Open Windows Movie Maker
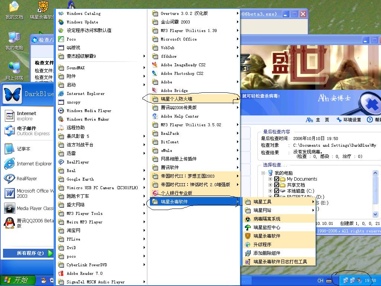381x286 pixels. (102, 119)
